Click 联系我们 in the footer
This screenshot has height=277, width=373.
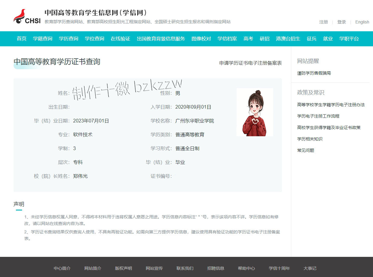185,268
